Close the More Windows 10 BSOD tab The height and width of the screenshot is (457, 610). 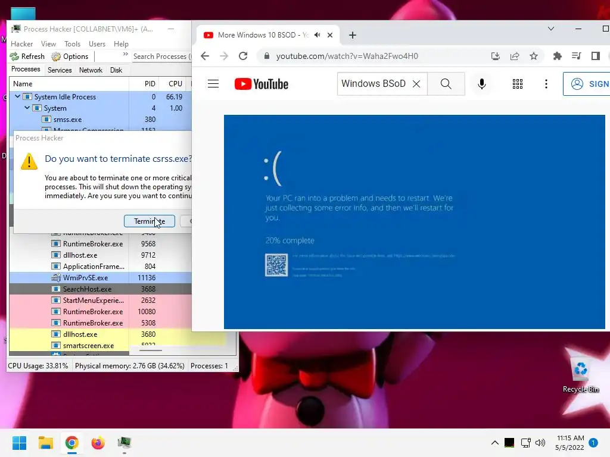[330, 35]
